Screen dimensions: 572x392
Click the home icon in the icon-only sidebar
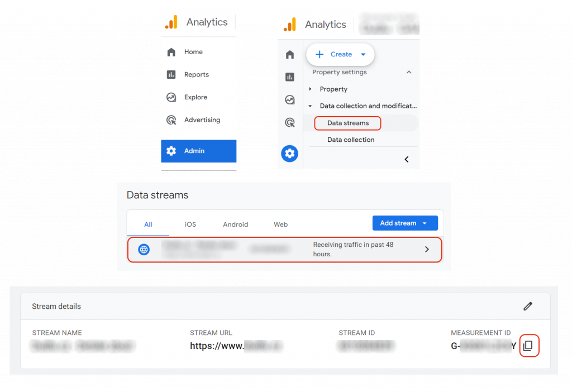290,55
